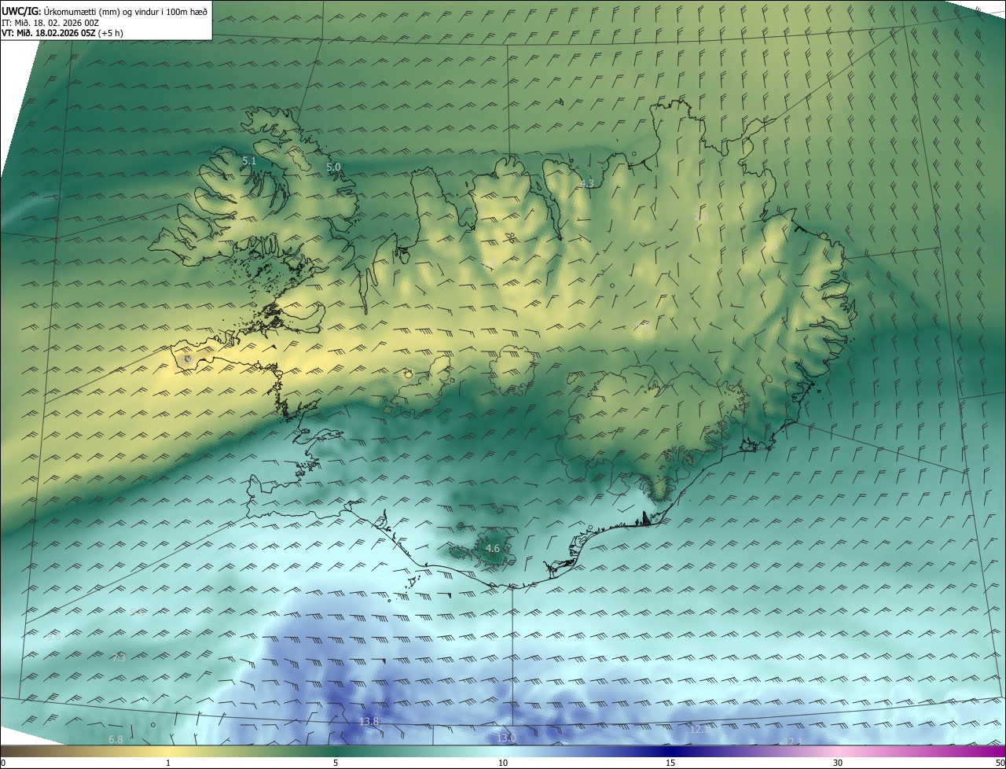This screenshot has width=1006, height=769.
Task: Click the colorbar tick label 0
Action: click(3, 763)
